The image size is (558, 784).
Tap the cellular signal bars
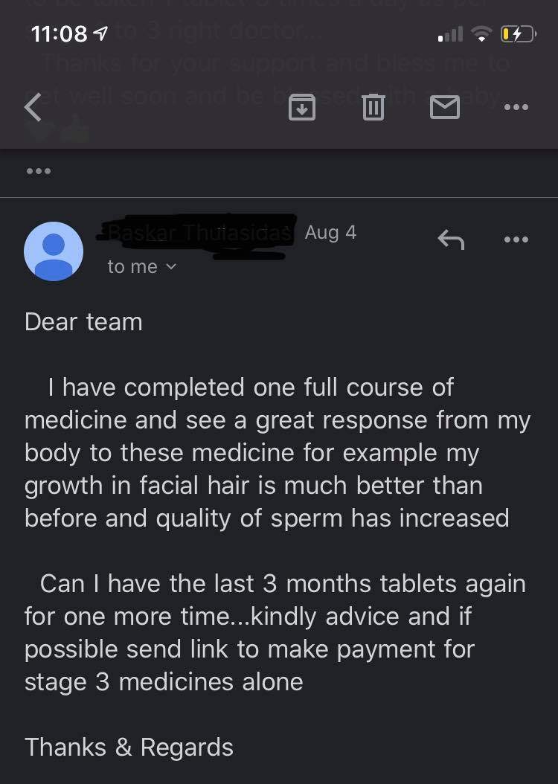pyautogui.click(x=450, y=34)
